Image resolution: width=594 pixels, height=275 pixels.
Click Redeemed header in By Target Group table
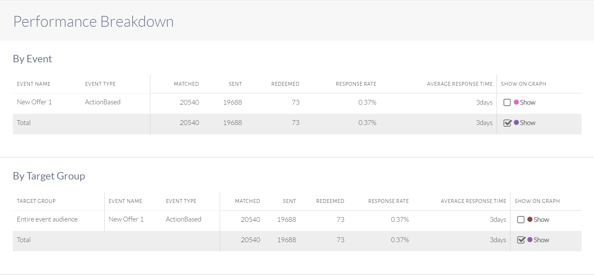click(330, 201)
